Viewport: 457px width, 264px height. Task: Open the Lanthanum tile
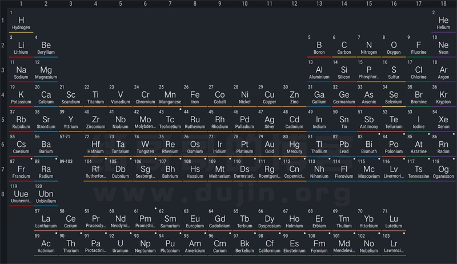click(x=46, y=219)
